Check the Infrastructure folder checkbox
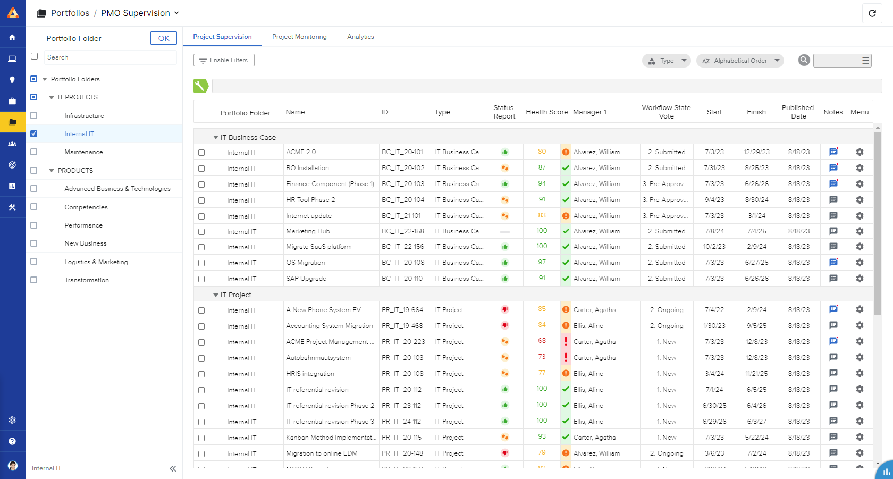Screen dimensions: 893x479 (x=34, y=115)
